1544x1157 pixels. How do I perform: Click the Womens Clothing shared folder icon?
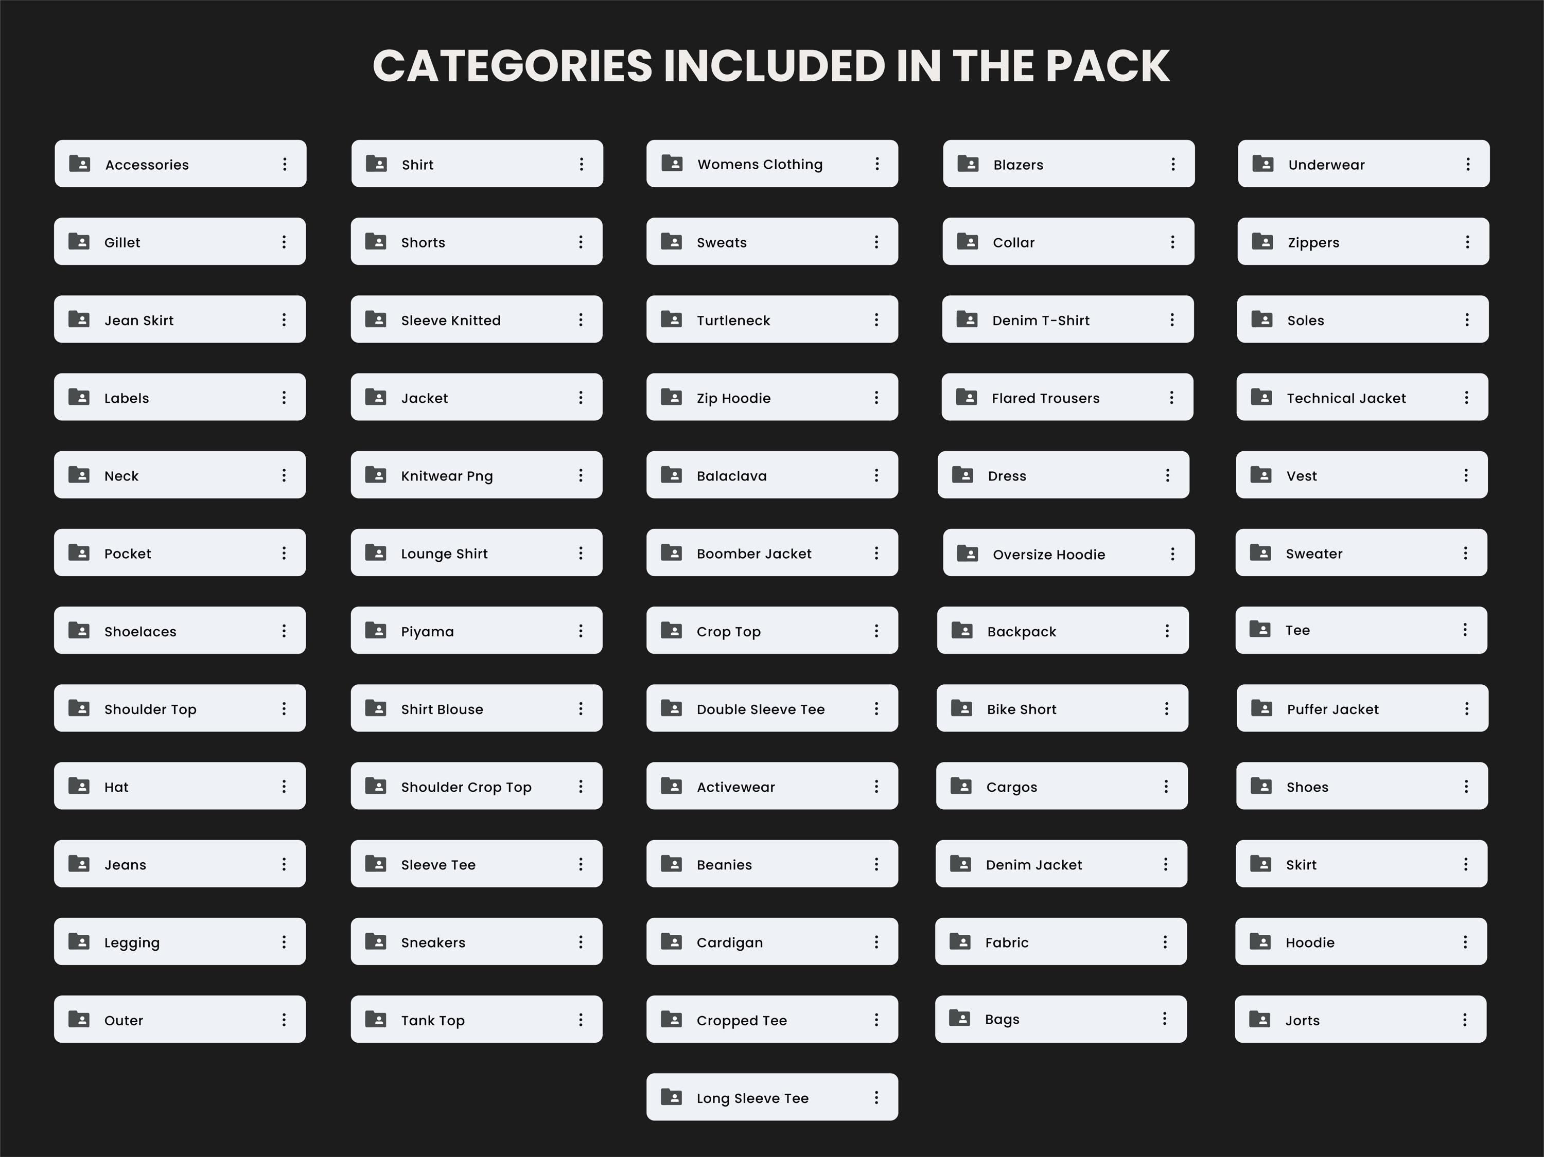point(672,163)
